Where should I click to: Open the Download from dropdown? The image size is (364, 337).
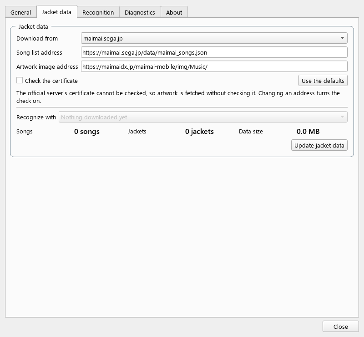pyautogui.click(x=214, y=38)
